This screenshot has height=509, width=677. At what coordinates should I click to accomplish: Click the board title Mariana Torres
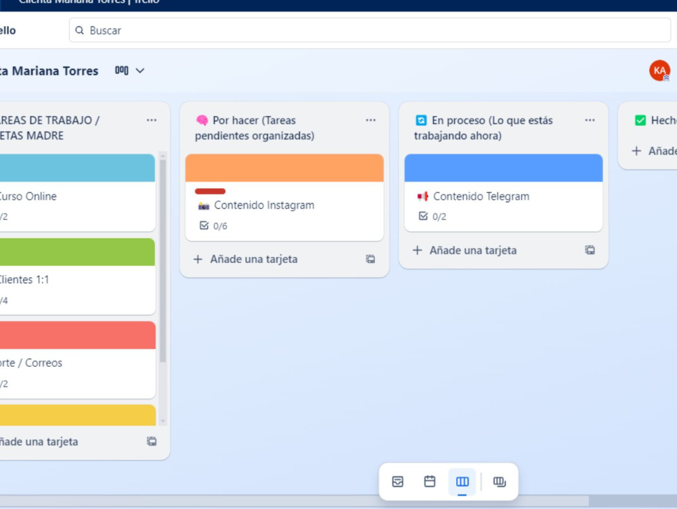click(49, 71)
